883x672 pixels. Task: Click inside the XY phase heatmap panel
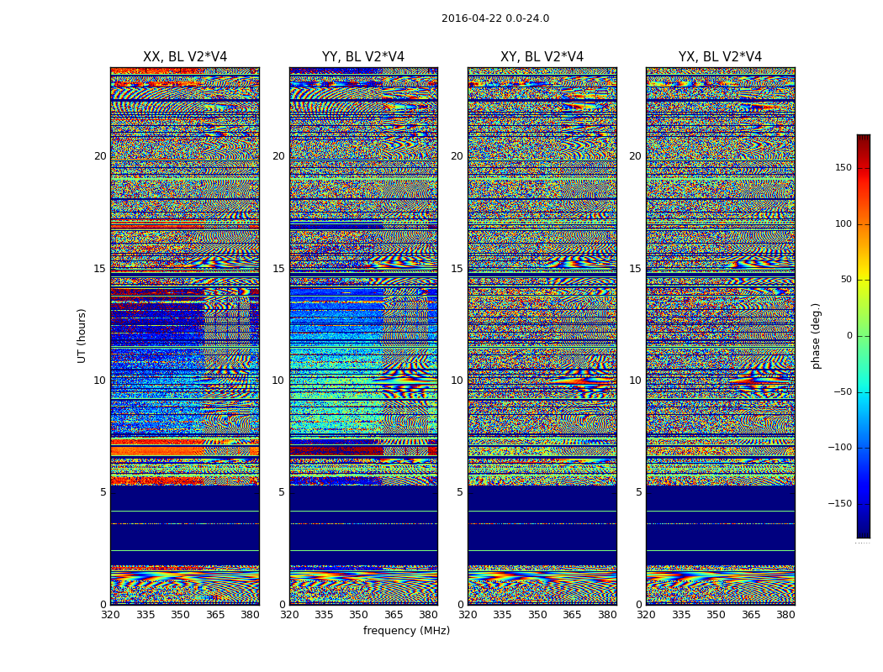click(x=542, y=336)
